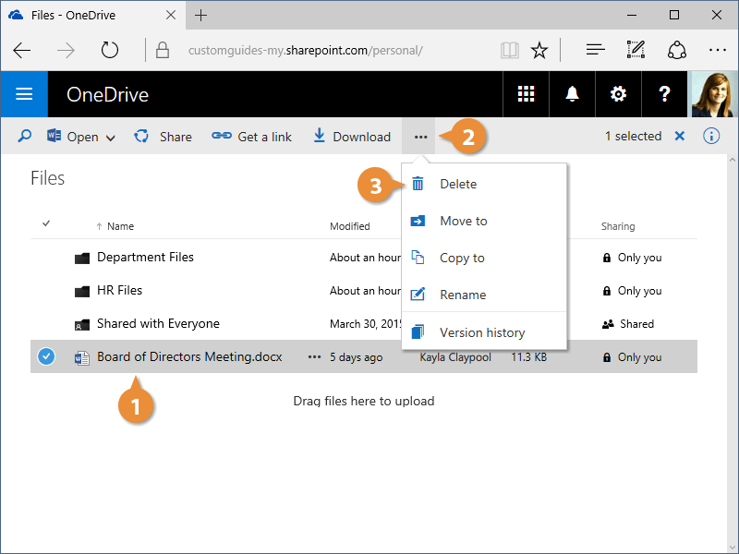Image resolution: width=739 pixels, height=554 pixels.
Task: Click the help question mark icon
Action: (664, 94)
